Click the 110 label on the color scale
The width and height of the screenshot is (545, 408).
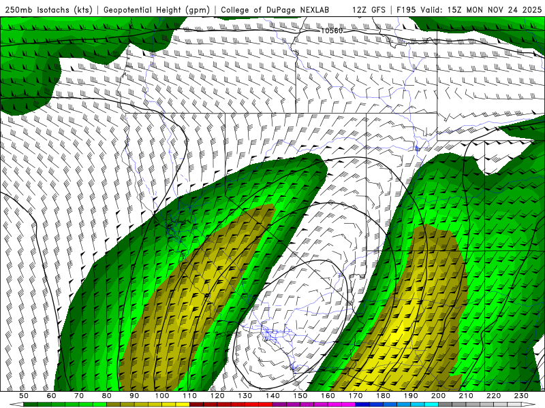(x=189, y=396)
